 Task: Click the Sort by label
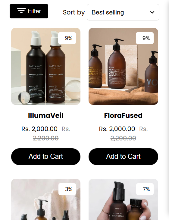point(74,12)
